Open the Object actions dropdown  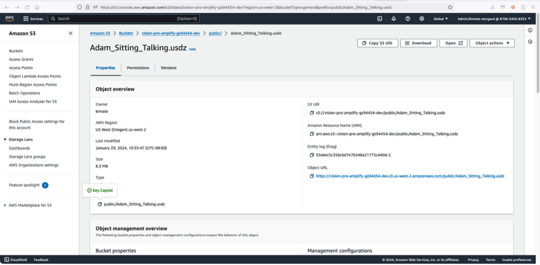(492, 43)
